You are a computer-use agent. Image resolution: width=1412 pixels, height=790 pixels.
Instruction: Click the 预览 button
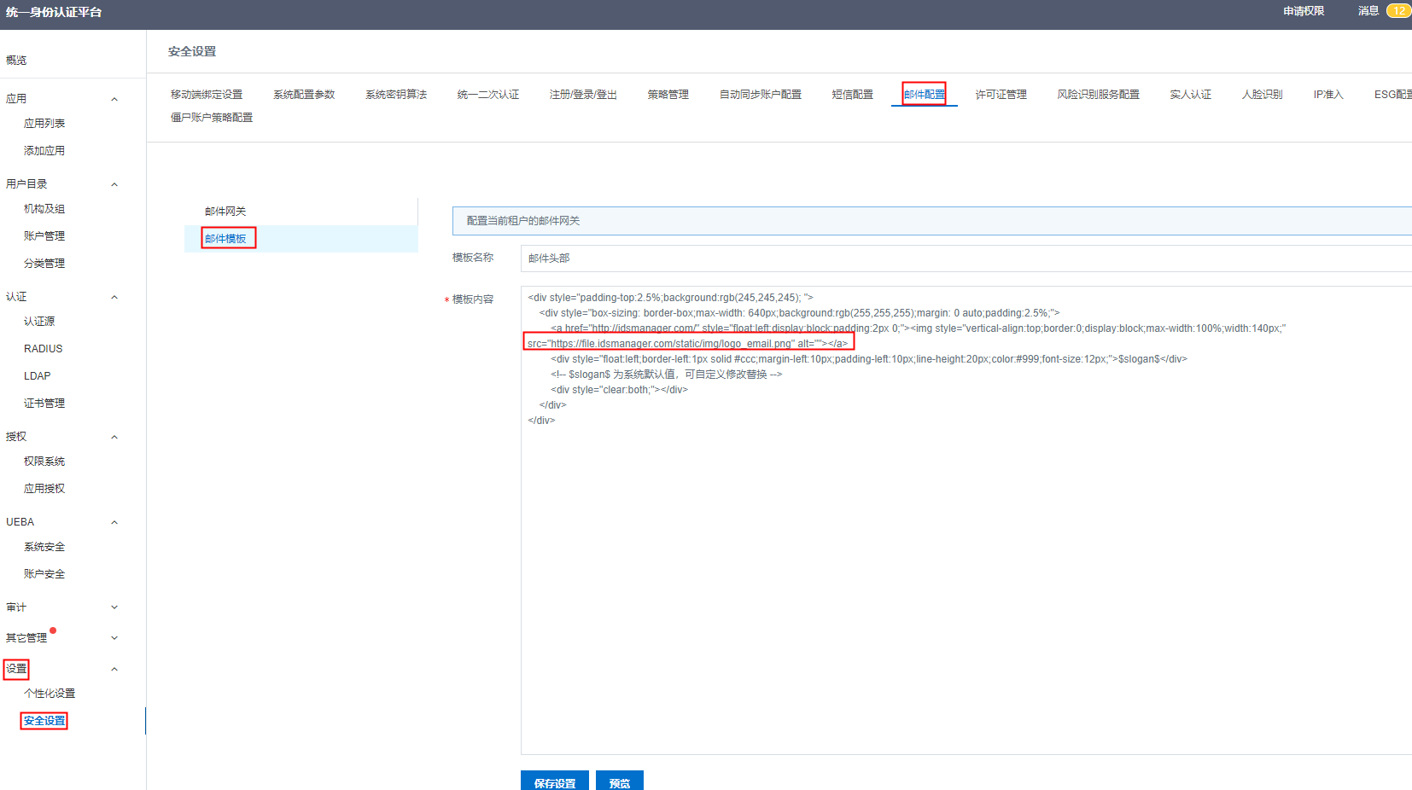point(620,781)
